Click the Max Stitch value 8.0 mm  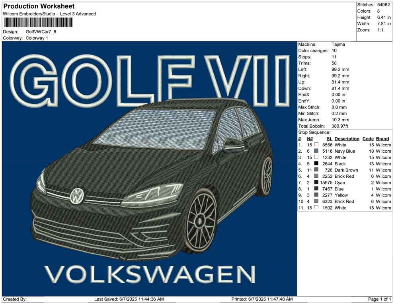point(339,107)
